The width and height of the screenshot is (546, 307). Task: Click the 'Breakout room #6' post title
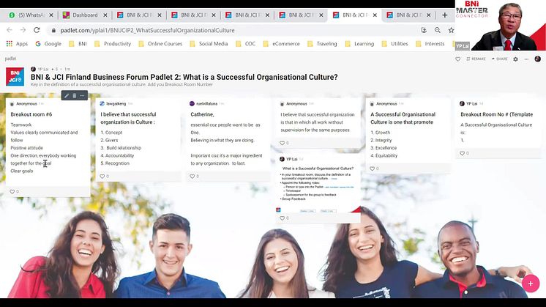click(31, 114)
